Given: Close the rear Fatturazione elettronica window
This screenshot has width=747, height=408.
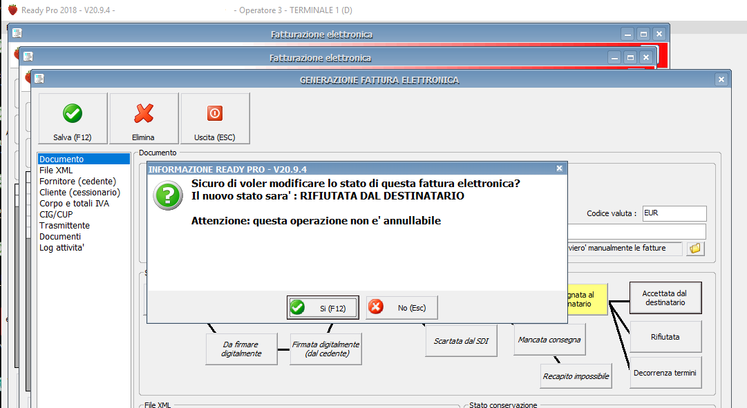Looking at the screenshot, I should (x=659, y=35).
